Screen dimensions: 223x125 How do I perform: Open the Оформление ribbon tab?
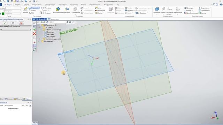(37, 5)
